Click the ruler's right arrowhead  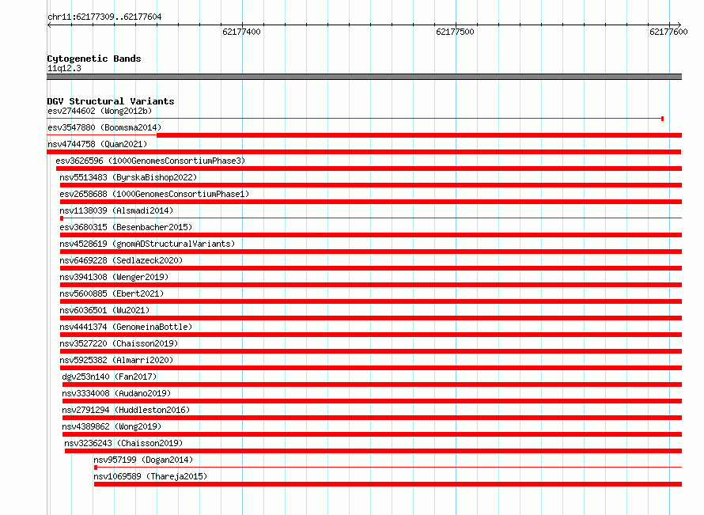[679, 25]
